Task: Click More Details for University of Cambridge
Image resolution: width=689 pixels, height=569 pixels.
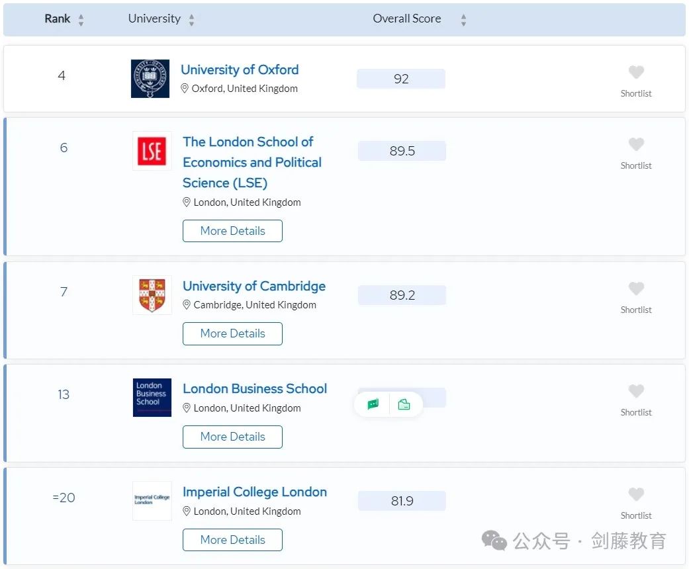Action: coord(232,333)
